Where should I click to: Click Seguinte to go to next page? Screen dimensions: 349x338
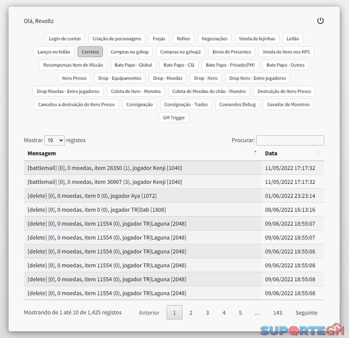[306, 313]
